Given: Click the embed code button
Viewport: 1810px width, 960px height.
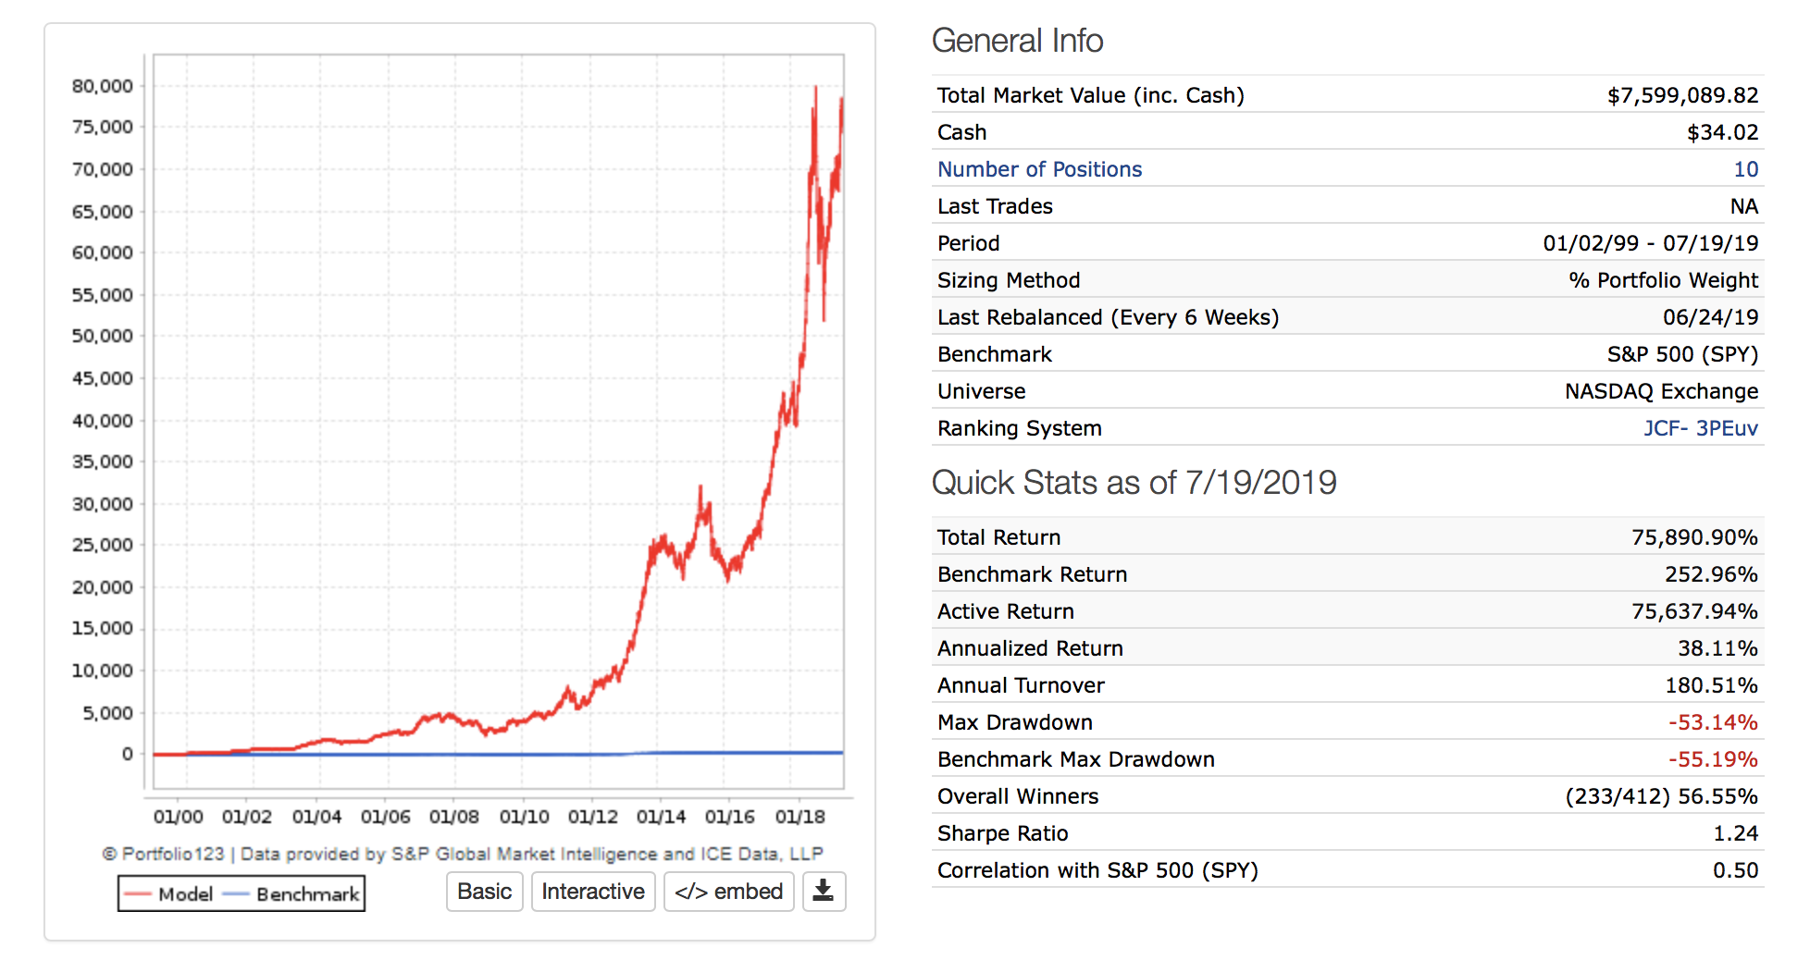Looking at the screenshot, I should tap(728, 892).
